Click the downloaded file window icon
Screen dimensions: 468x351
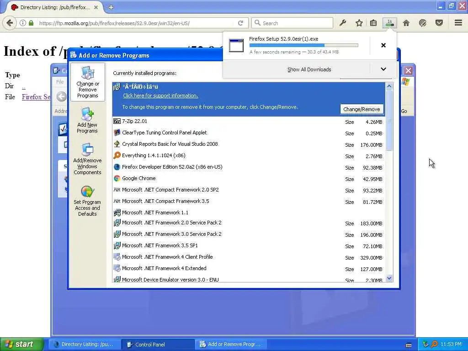(236, 45)
